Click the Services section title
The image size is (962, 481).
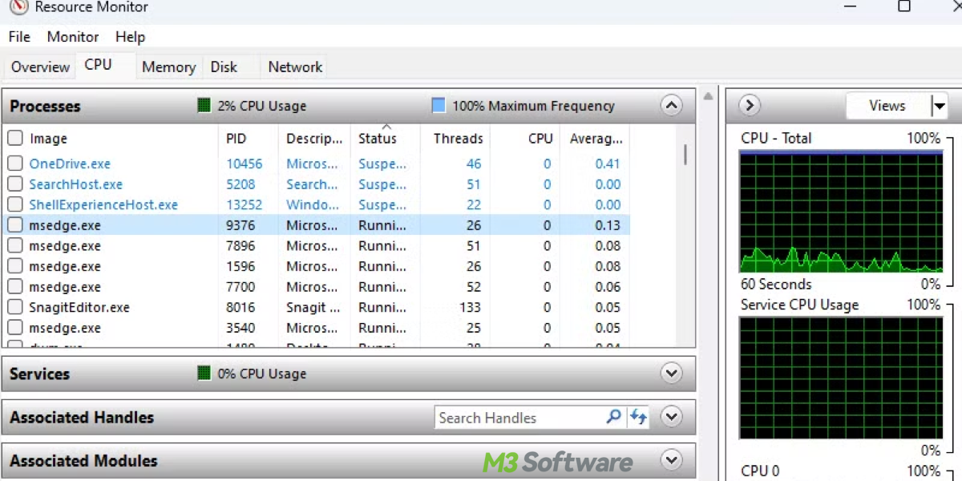click(x=39, y=374)
